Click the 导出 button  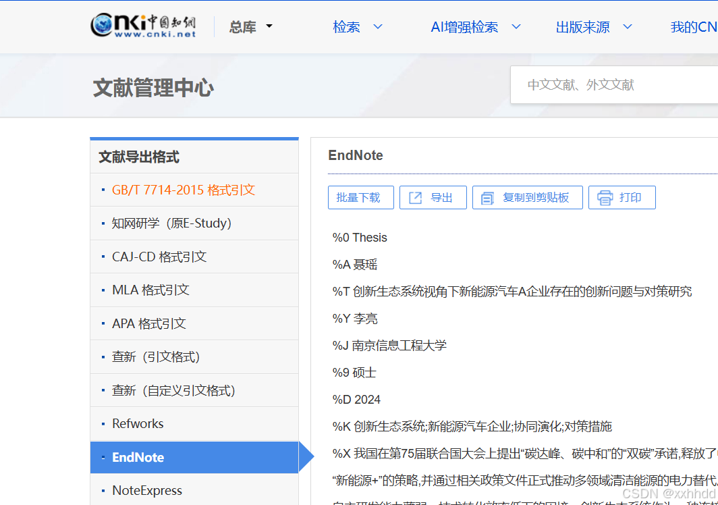pyautogui.click(x=433, y=198)
